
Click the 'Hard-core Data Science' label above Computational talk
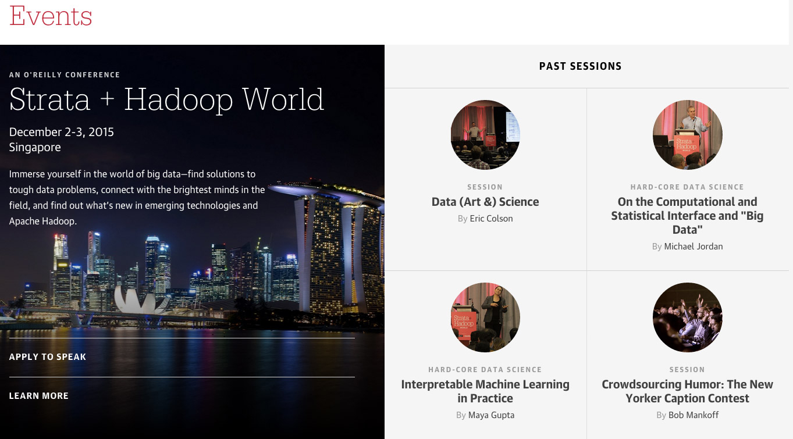pos(687,187)
